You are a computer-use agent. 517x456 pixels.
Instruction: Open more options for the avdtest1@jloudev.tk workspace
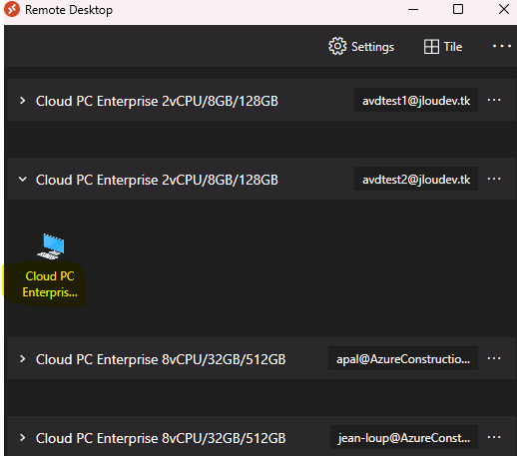click(494, 100)
